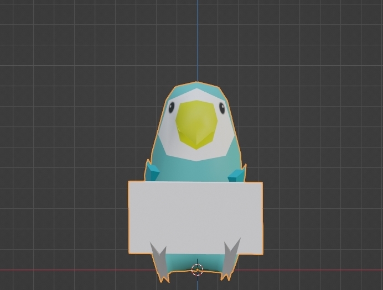This screenshot has width=383, height=290.
Task: Click the white chest point below the beak
Action: click(x=197, y=159)
